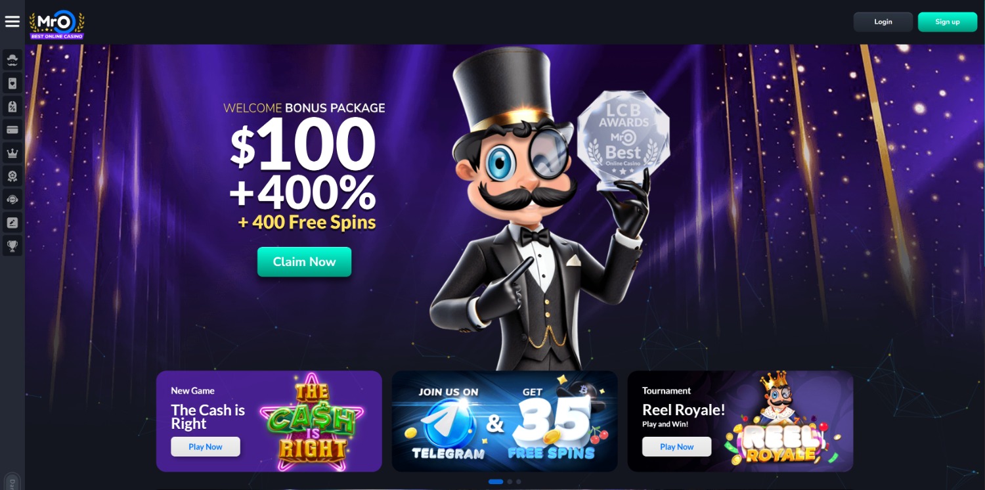Screen dimensions: 985x490
Task: Open the headset live support icon
Action: tap(12, 199)
